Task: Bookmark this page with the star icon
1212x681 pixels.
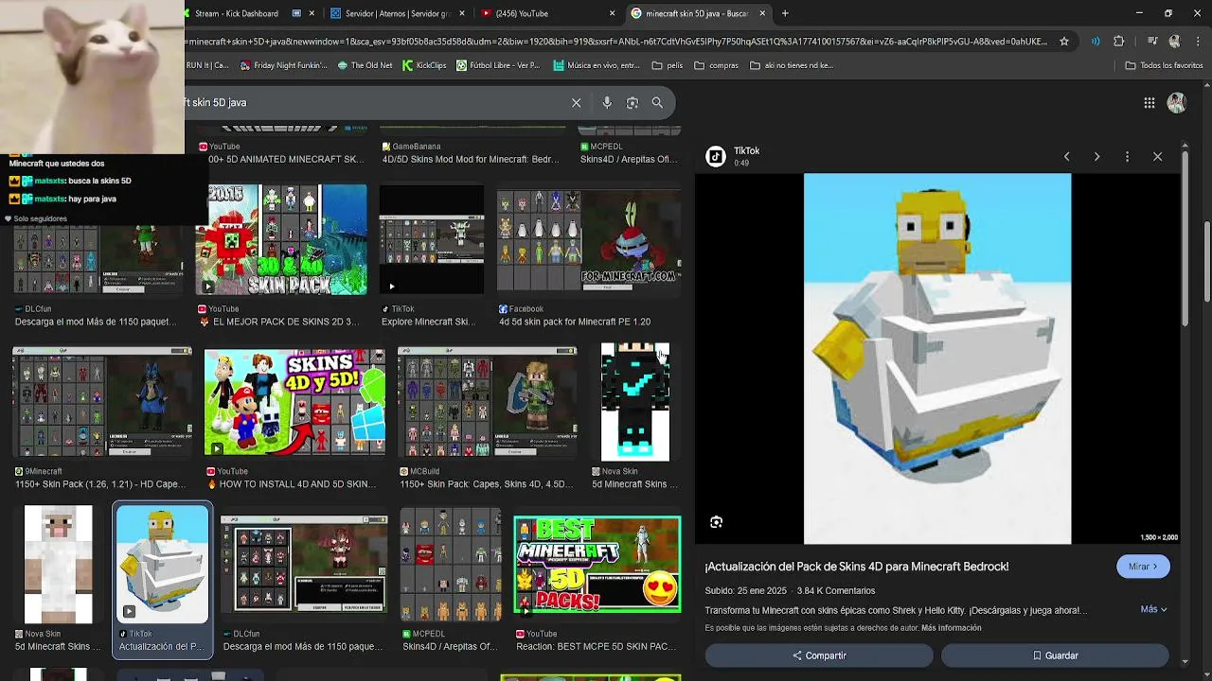Action: [1064, 42]
